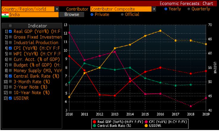Screen dimensions: 219x131
Task: Toggle the select-all checkbox in the Indicator header
Action: pos(10,26)
